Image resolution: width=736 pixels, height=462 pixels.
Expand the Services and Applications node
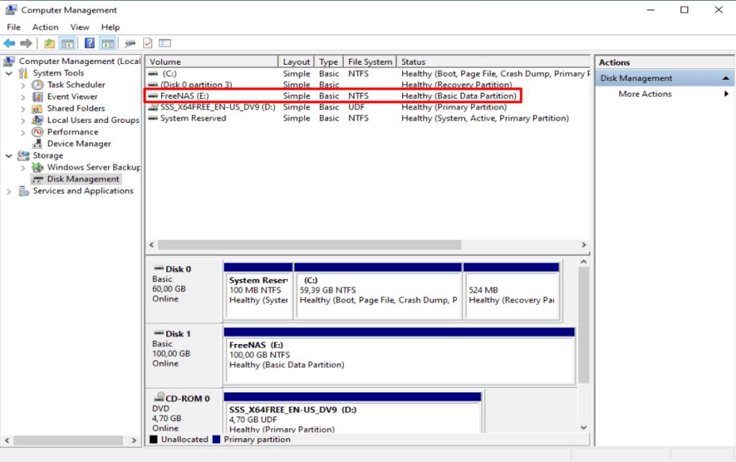point(9,191)
